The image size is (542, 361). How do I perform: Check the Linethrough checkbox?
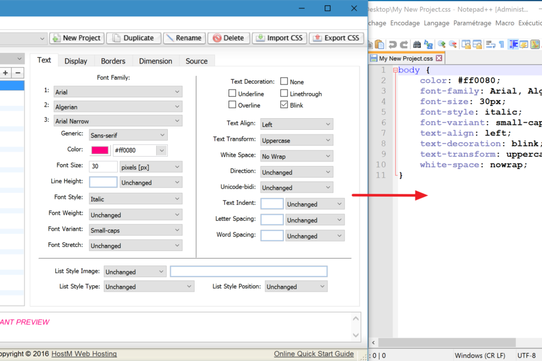284,93
